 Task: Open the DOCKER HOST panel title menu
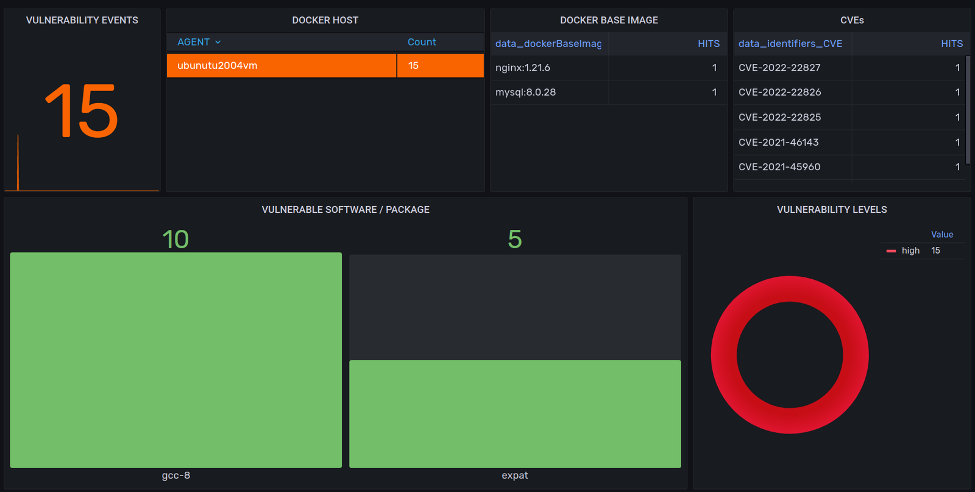(325, 20)
